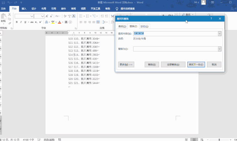The height and width of the screenshot is (141, 237).
Task: Click the 全部替换(A) button
Action: coord(173,64)
